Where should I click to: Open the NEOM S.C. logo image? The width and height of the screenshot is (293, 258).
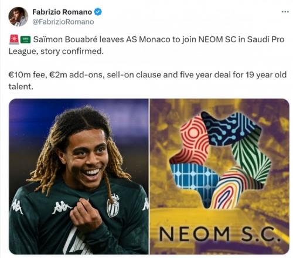(220, 176)
